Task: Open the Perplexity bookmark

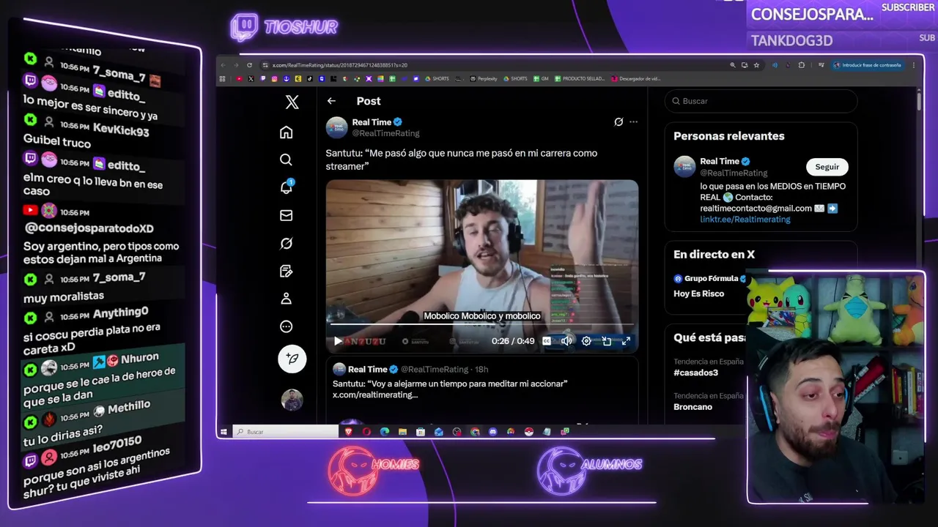Action: [484, 79]
